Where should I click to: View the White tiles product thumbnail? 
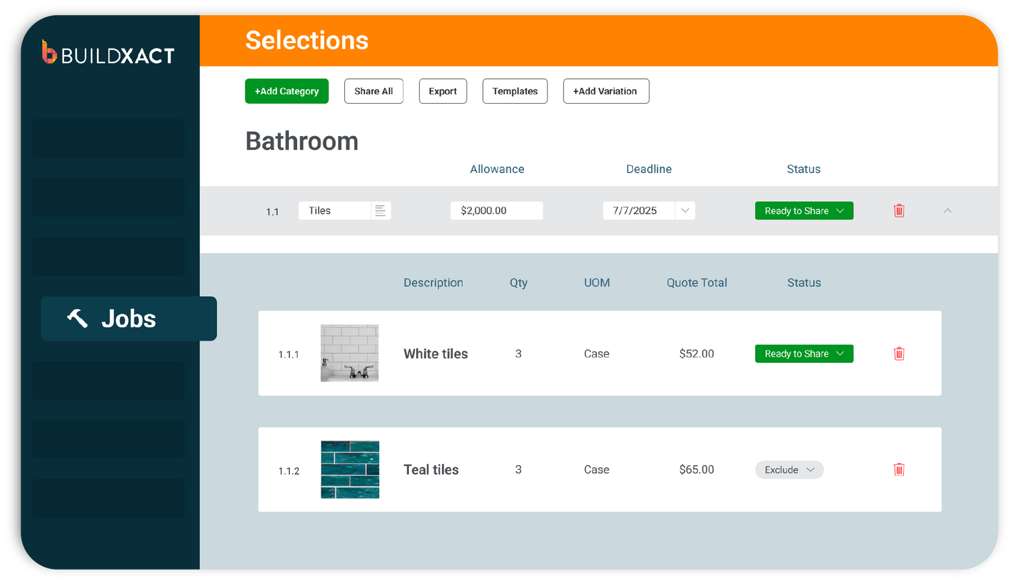tap(350, 353)
